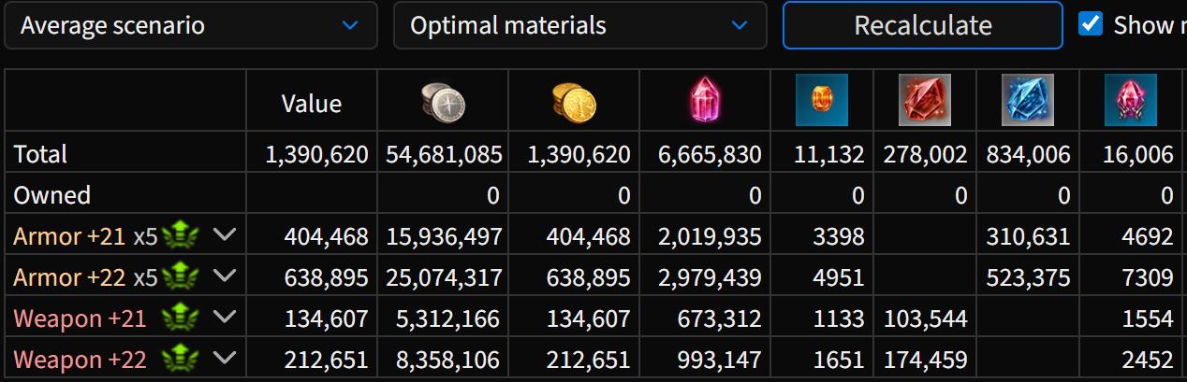Click the gold coin column icon

pyautogui.click(x=574, y=101)
